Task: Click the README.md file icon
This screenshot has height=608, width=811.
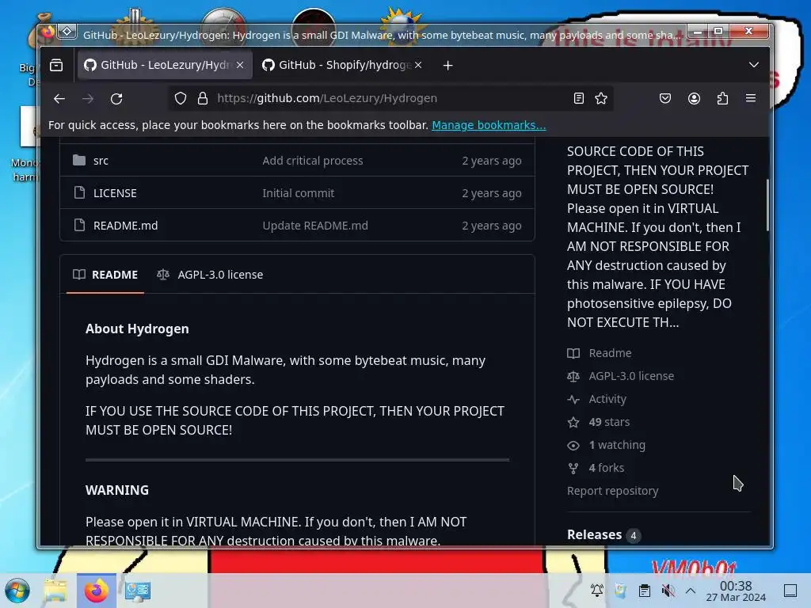Action: click(x=79, y=226)
